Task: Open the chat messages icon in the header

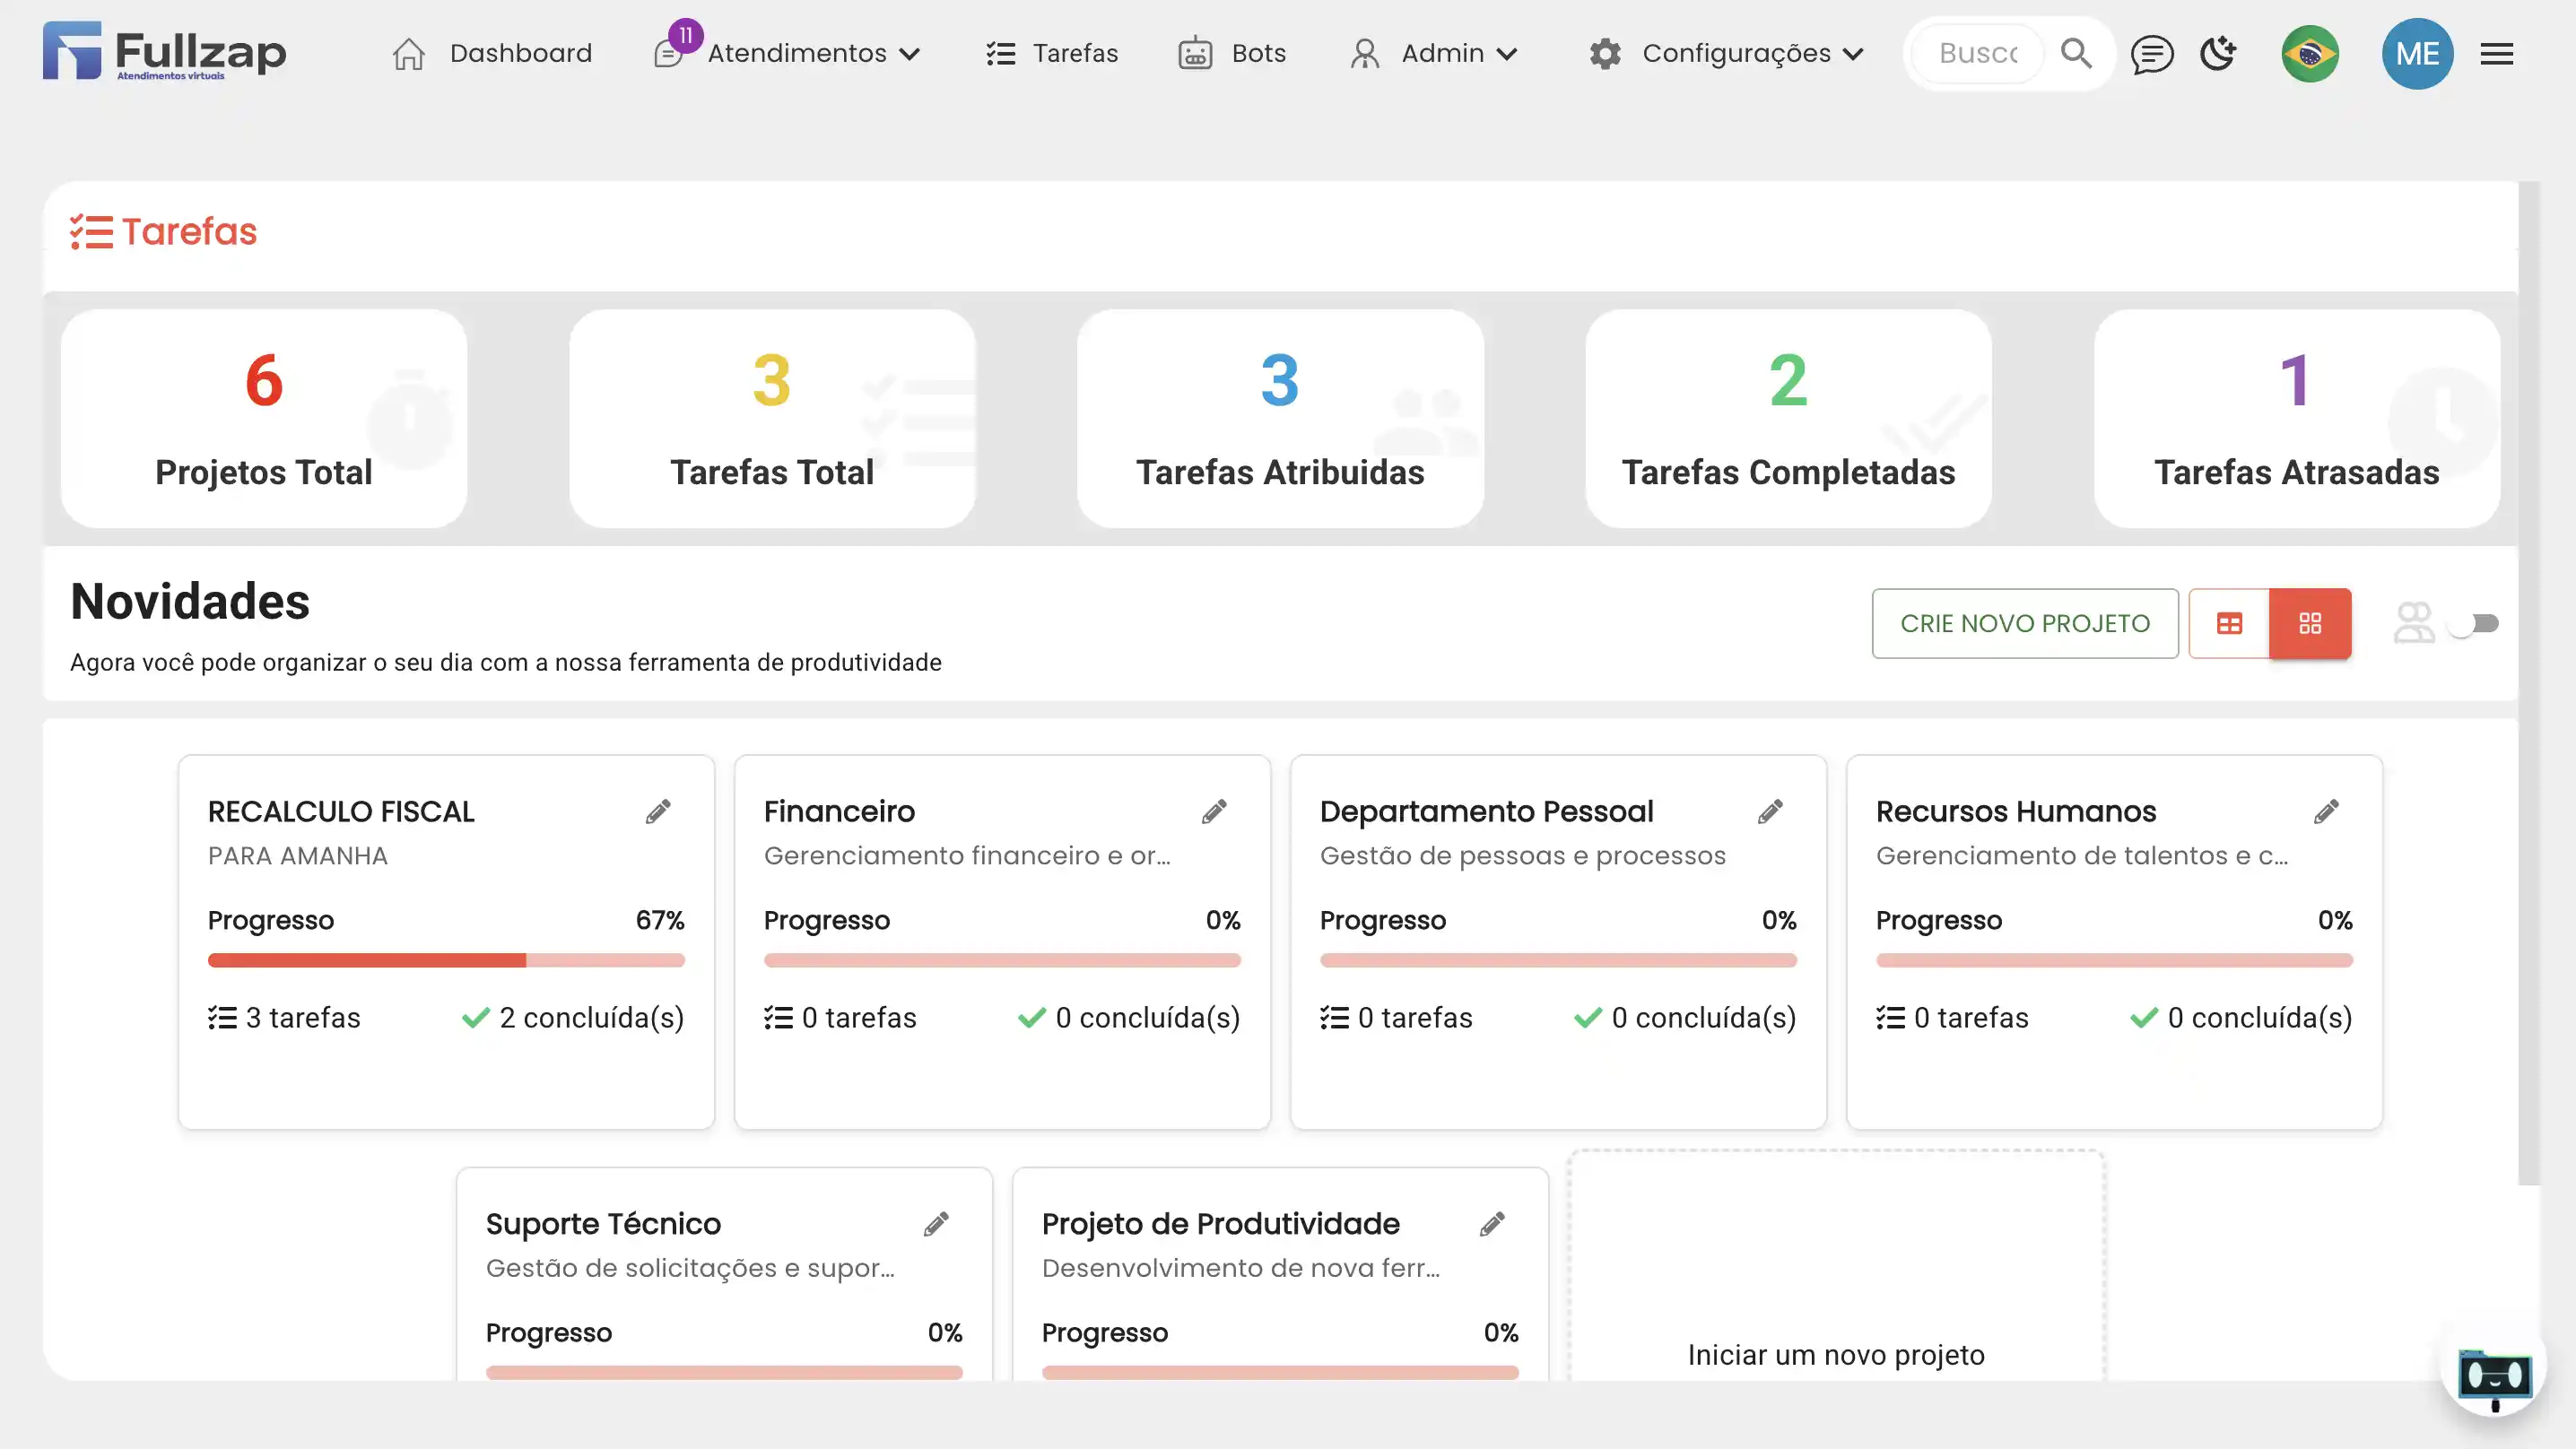Action: pyautogui.click(x=2151, y=54)
